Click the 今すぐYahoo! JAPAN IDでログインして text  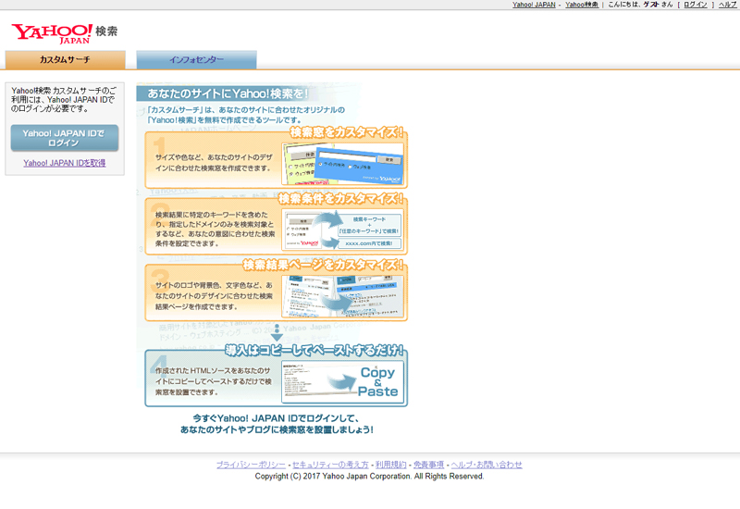pyautogui.click(x=276, y=418)
